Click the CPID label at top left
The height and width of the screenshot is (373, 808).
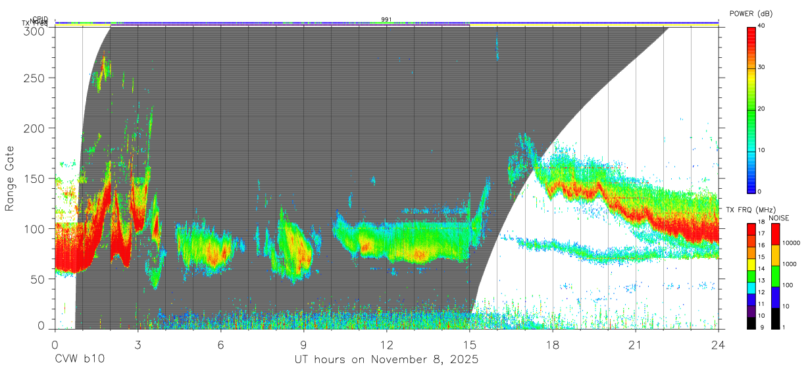tap(39, 19)
